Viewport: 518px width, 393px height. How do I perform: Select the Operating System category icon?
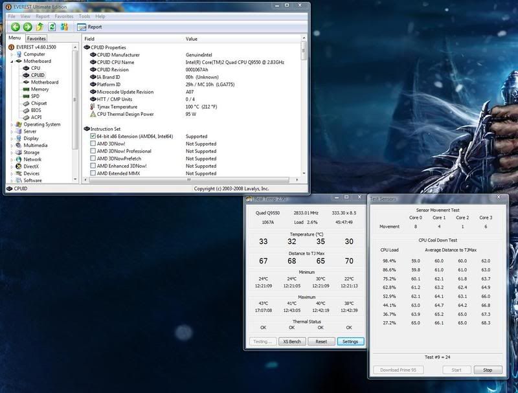(19, 124)
